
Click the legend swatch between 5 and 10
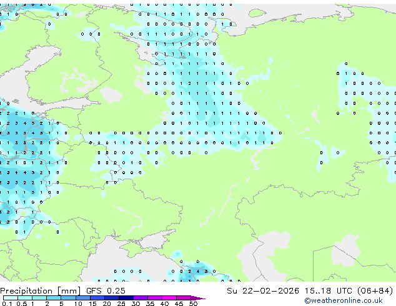tap(68, 298)
